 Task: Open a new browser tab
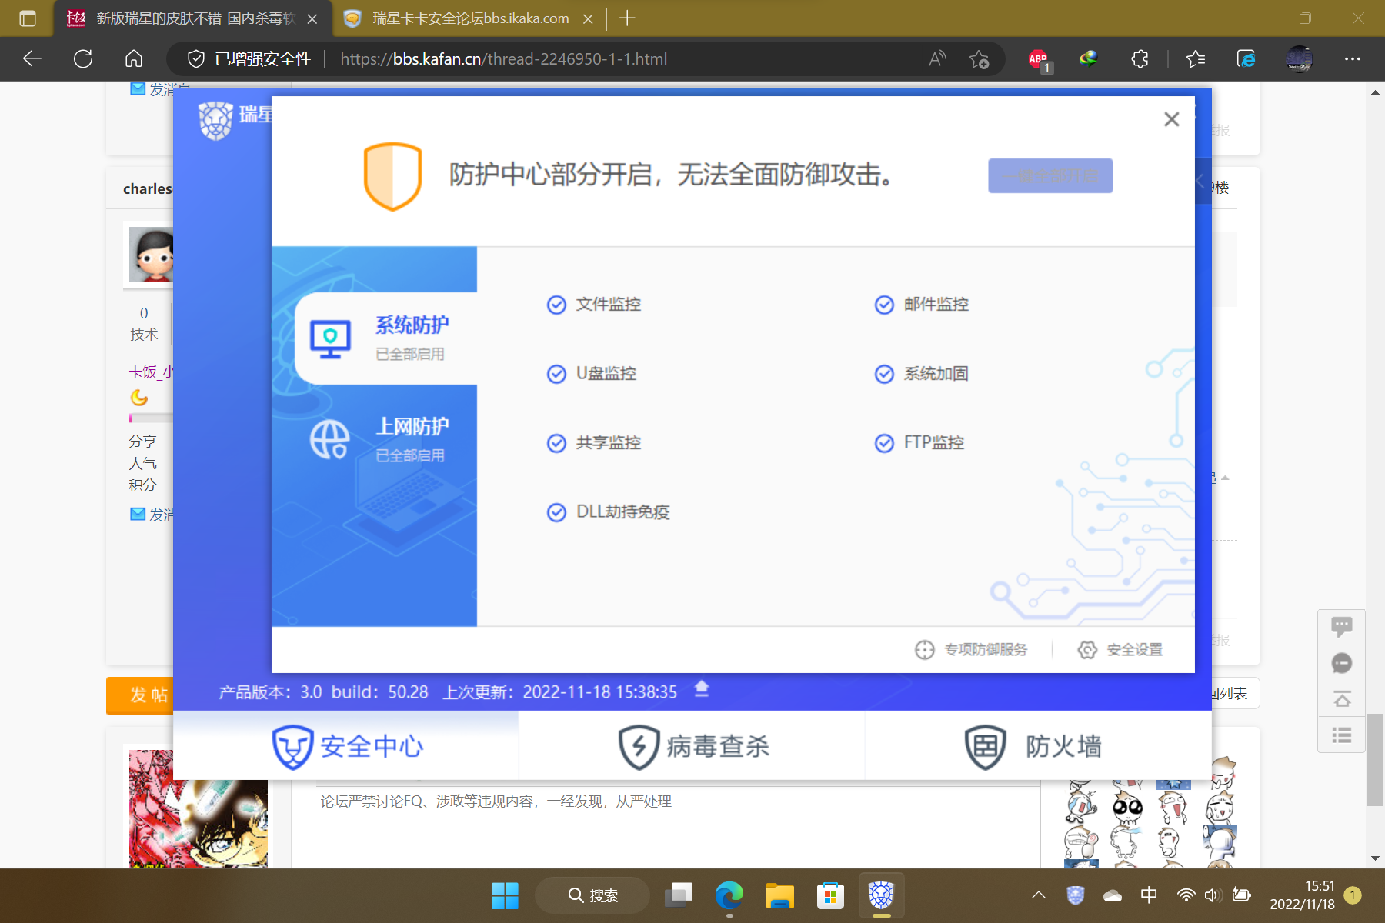click(x=627, y=18)
